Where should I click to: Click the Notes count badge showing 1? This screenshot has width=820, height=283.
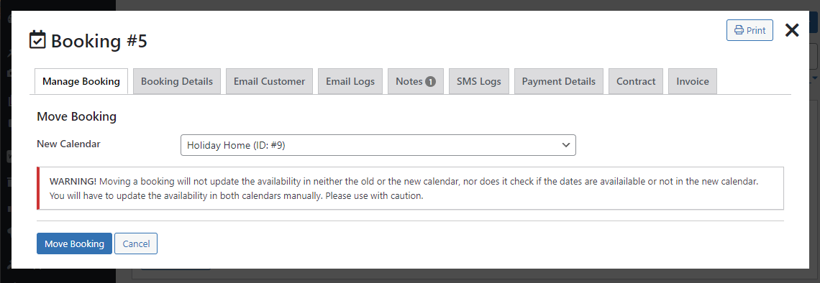[430, 81]
